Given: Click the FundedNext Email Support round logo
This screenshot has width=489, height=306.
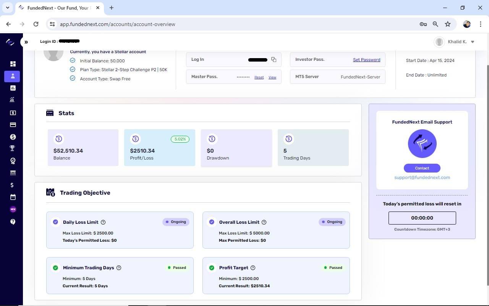Looking at the screenshot, I should tap(422, 144).
